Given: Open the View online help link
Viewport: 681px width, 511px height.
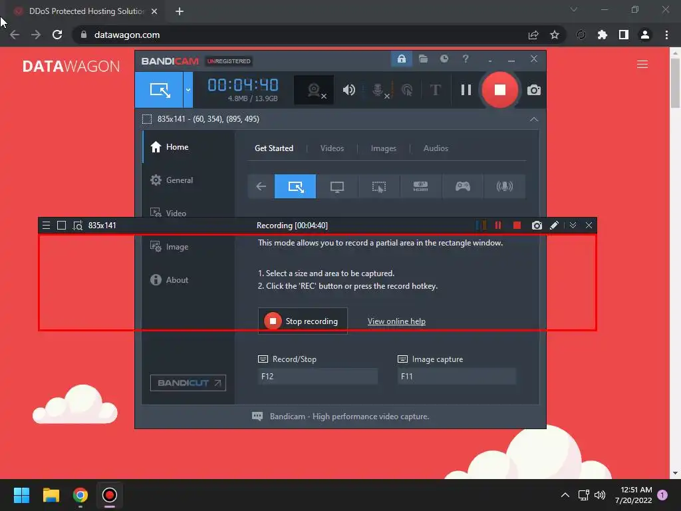Looking at the screenshot, I should coord(396,321).
